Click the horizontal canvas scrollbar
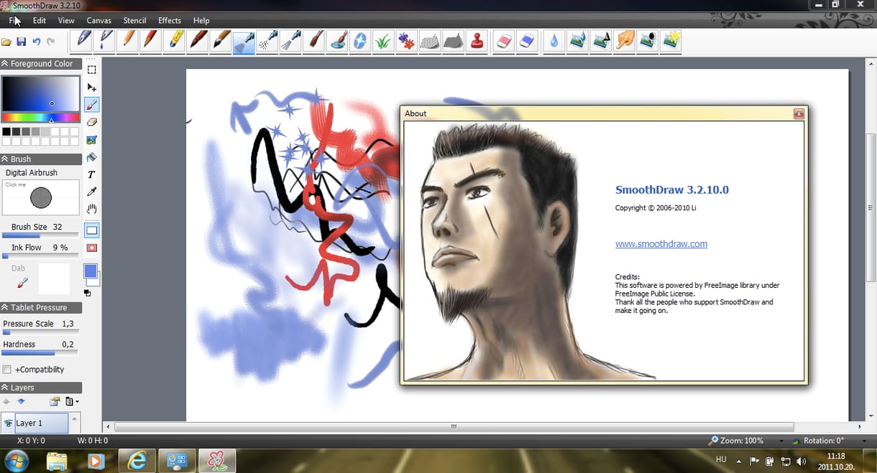Screen dimensions: 877x473 (454, 427)
